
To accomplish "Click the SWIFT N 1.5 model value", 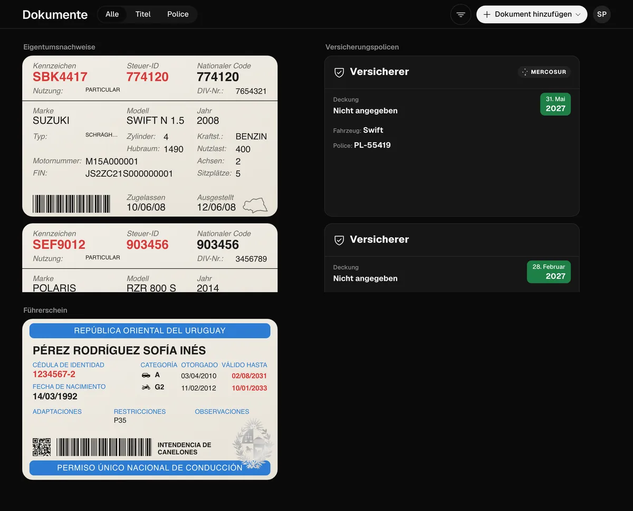I will [x=156, y=120].
